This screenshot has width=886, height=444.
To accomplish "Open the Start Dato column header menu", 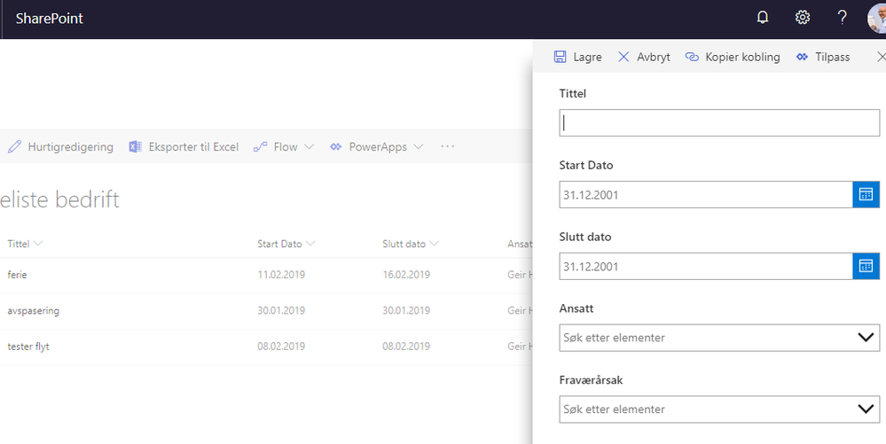I will pos(286,244).
